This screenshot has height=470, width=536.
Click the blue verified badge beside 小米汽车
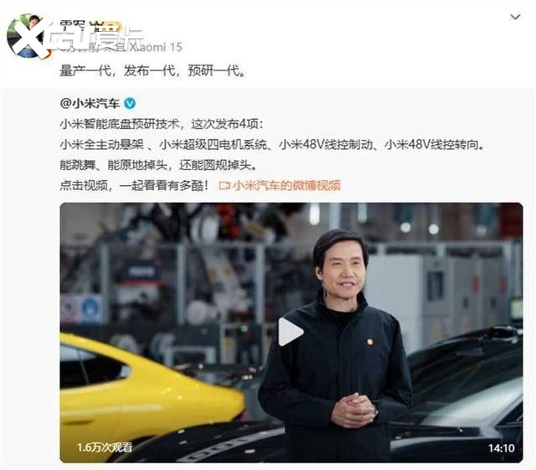click(130, 103)
